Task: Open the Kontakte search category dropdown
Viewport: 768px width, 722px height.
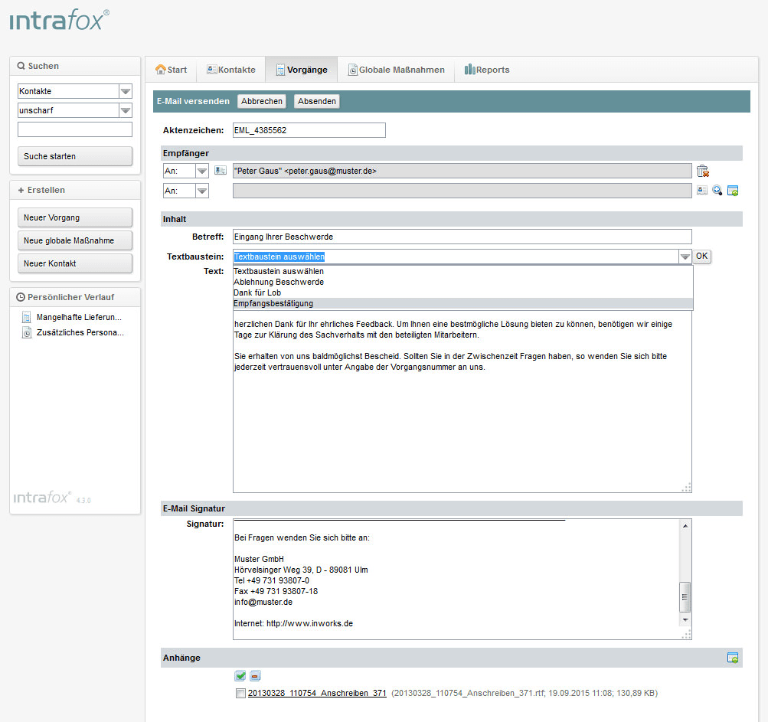Action: 126,91
